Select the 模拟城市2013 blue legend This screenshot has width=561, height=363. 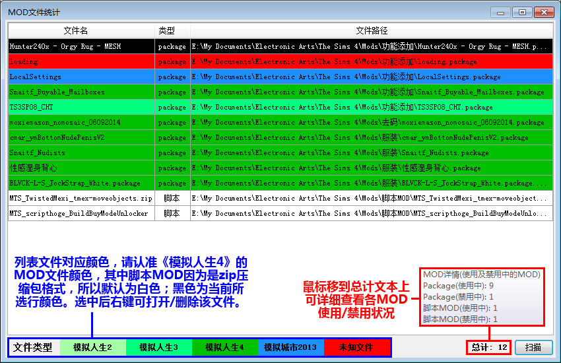tap(290, 347)
